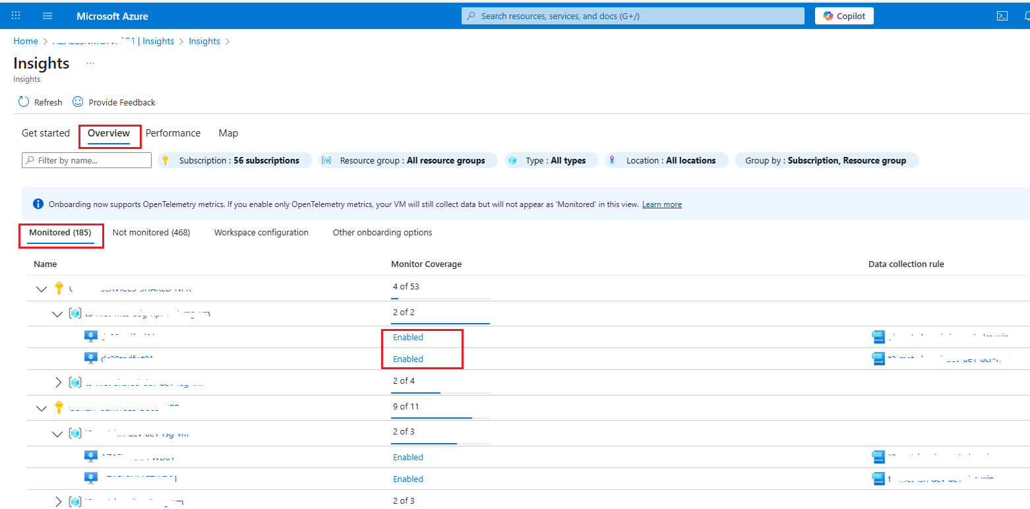The image size is (1030, 509).
Task: Click Microsoft Azure portal title
Action: 112,16
